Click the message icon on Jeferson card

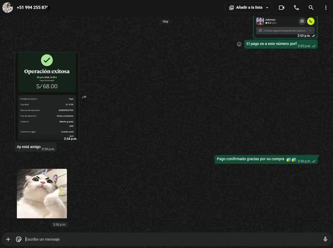(x=302, y=21)
